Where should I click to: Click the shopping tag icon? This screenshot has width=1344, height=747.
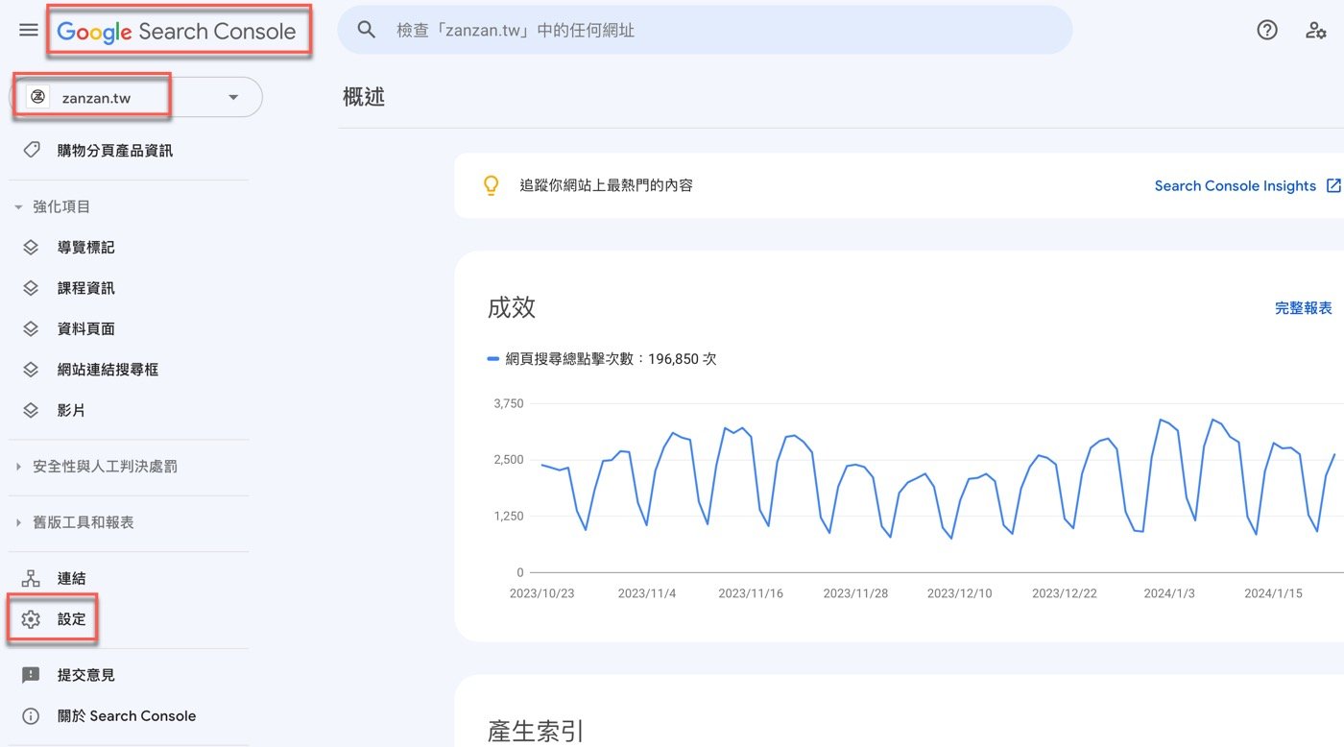click(31, 151)
